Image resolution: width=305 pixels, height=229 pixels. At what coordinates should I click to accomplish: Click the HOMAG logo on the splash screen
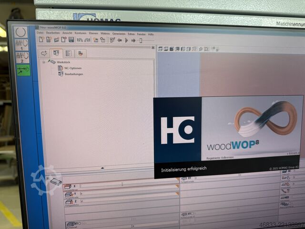click(178, 130)
